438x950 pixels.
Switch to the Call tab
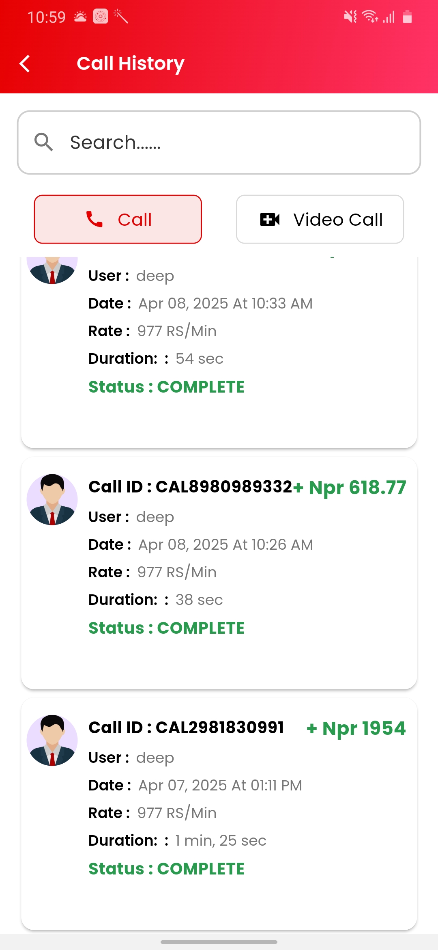(118, 219)
